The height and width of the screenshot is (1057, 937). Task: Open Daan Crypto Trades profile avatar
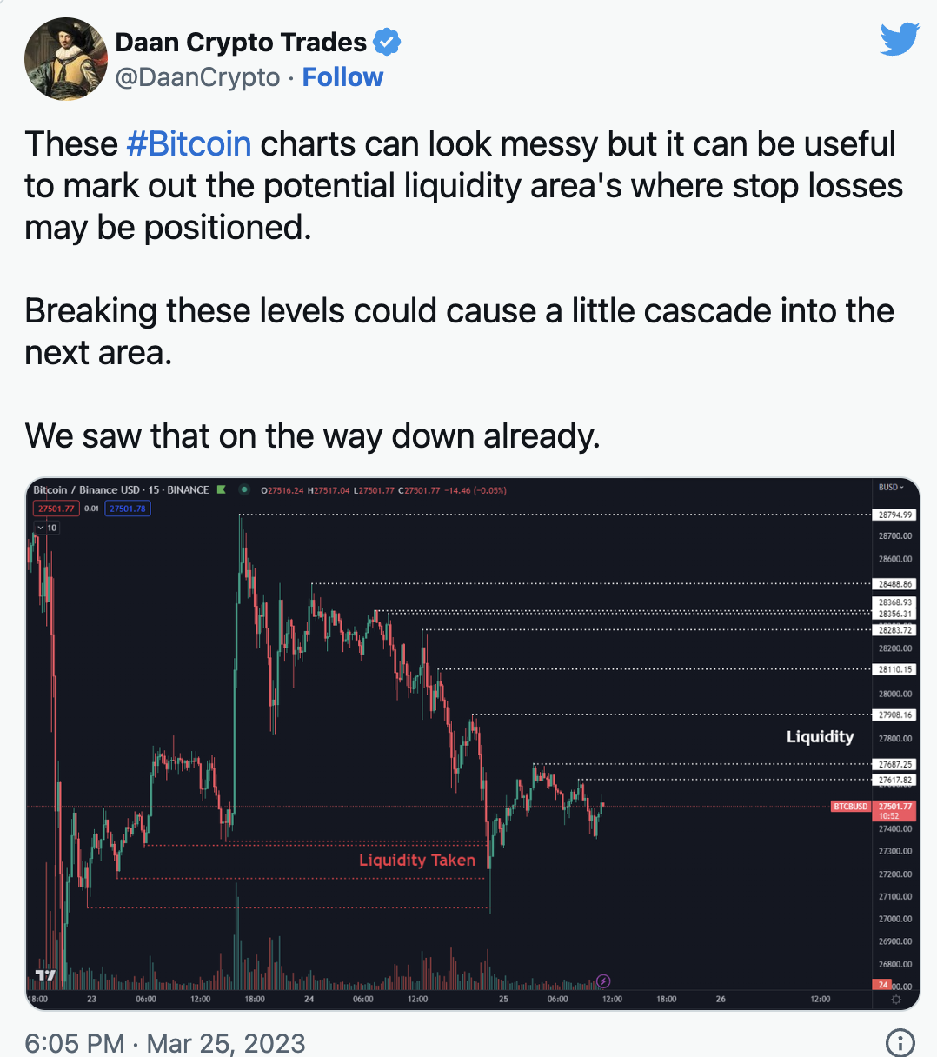click(65, 59)
